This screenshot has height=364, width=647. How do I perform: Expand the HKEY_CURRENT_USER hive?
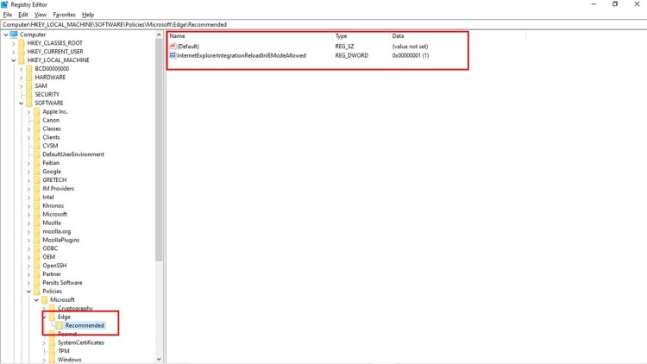tap(13, 52)
